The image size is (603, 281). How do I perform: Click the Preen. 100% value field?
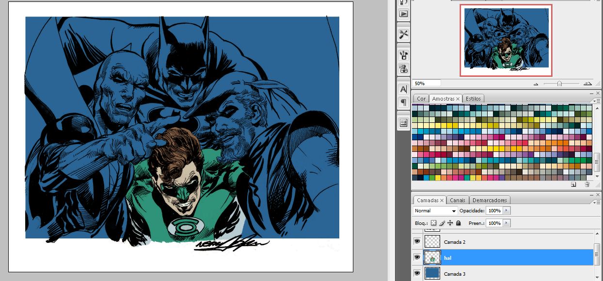(x=494, y=223)
